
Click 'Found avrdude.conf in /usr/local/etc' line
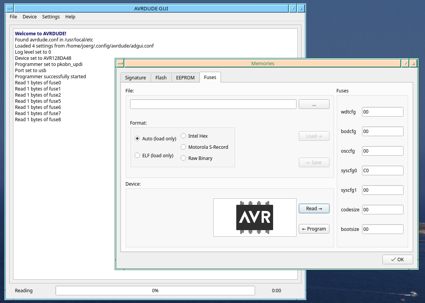tap(54, 40)
